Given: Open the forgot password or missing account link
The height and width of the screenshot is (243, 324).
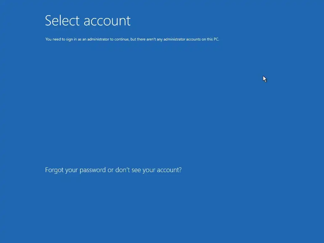Looking at the screenshot, I should click(113, 170).
